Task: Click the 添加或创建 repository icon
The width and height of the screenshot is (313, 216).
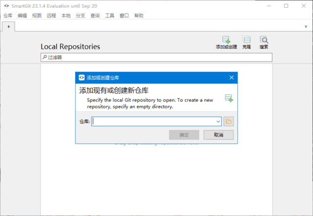Action: pos(226,43)
